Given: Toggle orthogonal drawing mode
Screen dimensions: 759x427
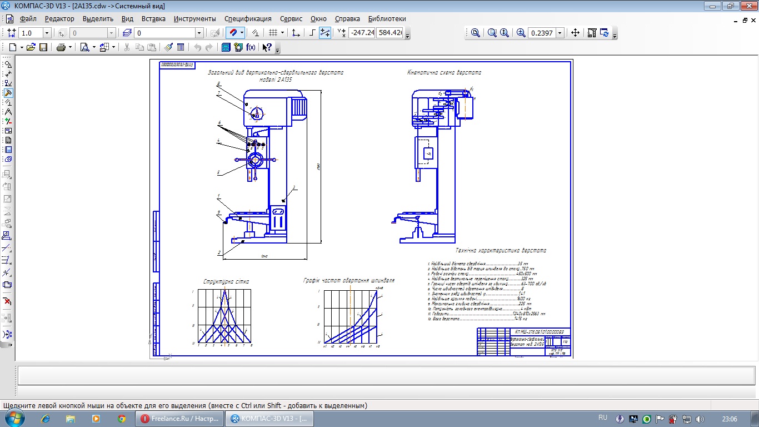Looking at the screenshot, I should pyautogui.click(x=312, y=33).
